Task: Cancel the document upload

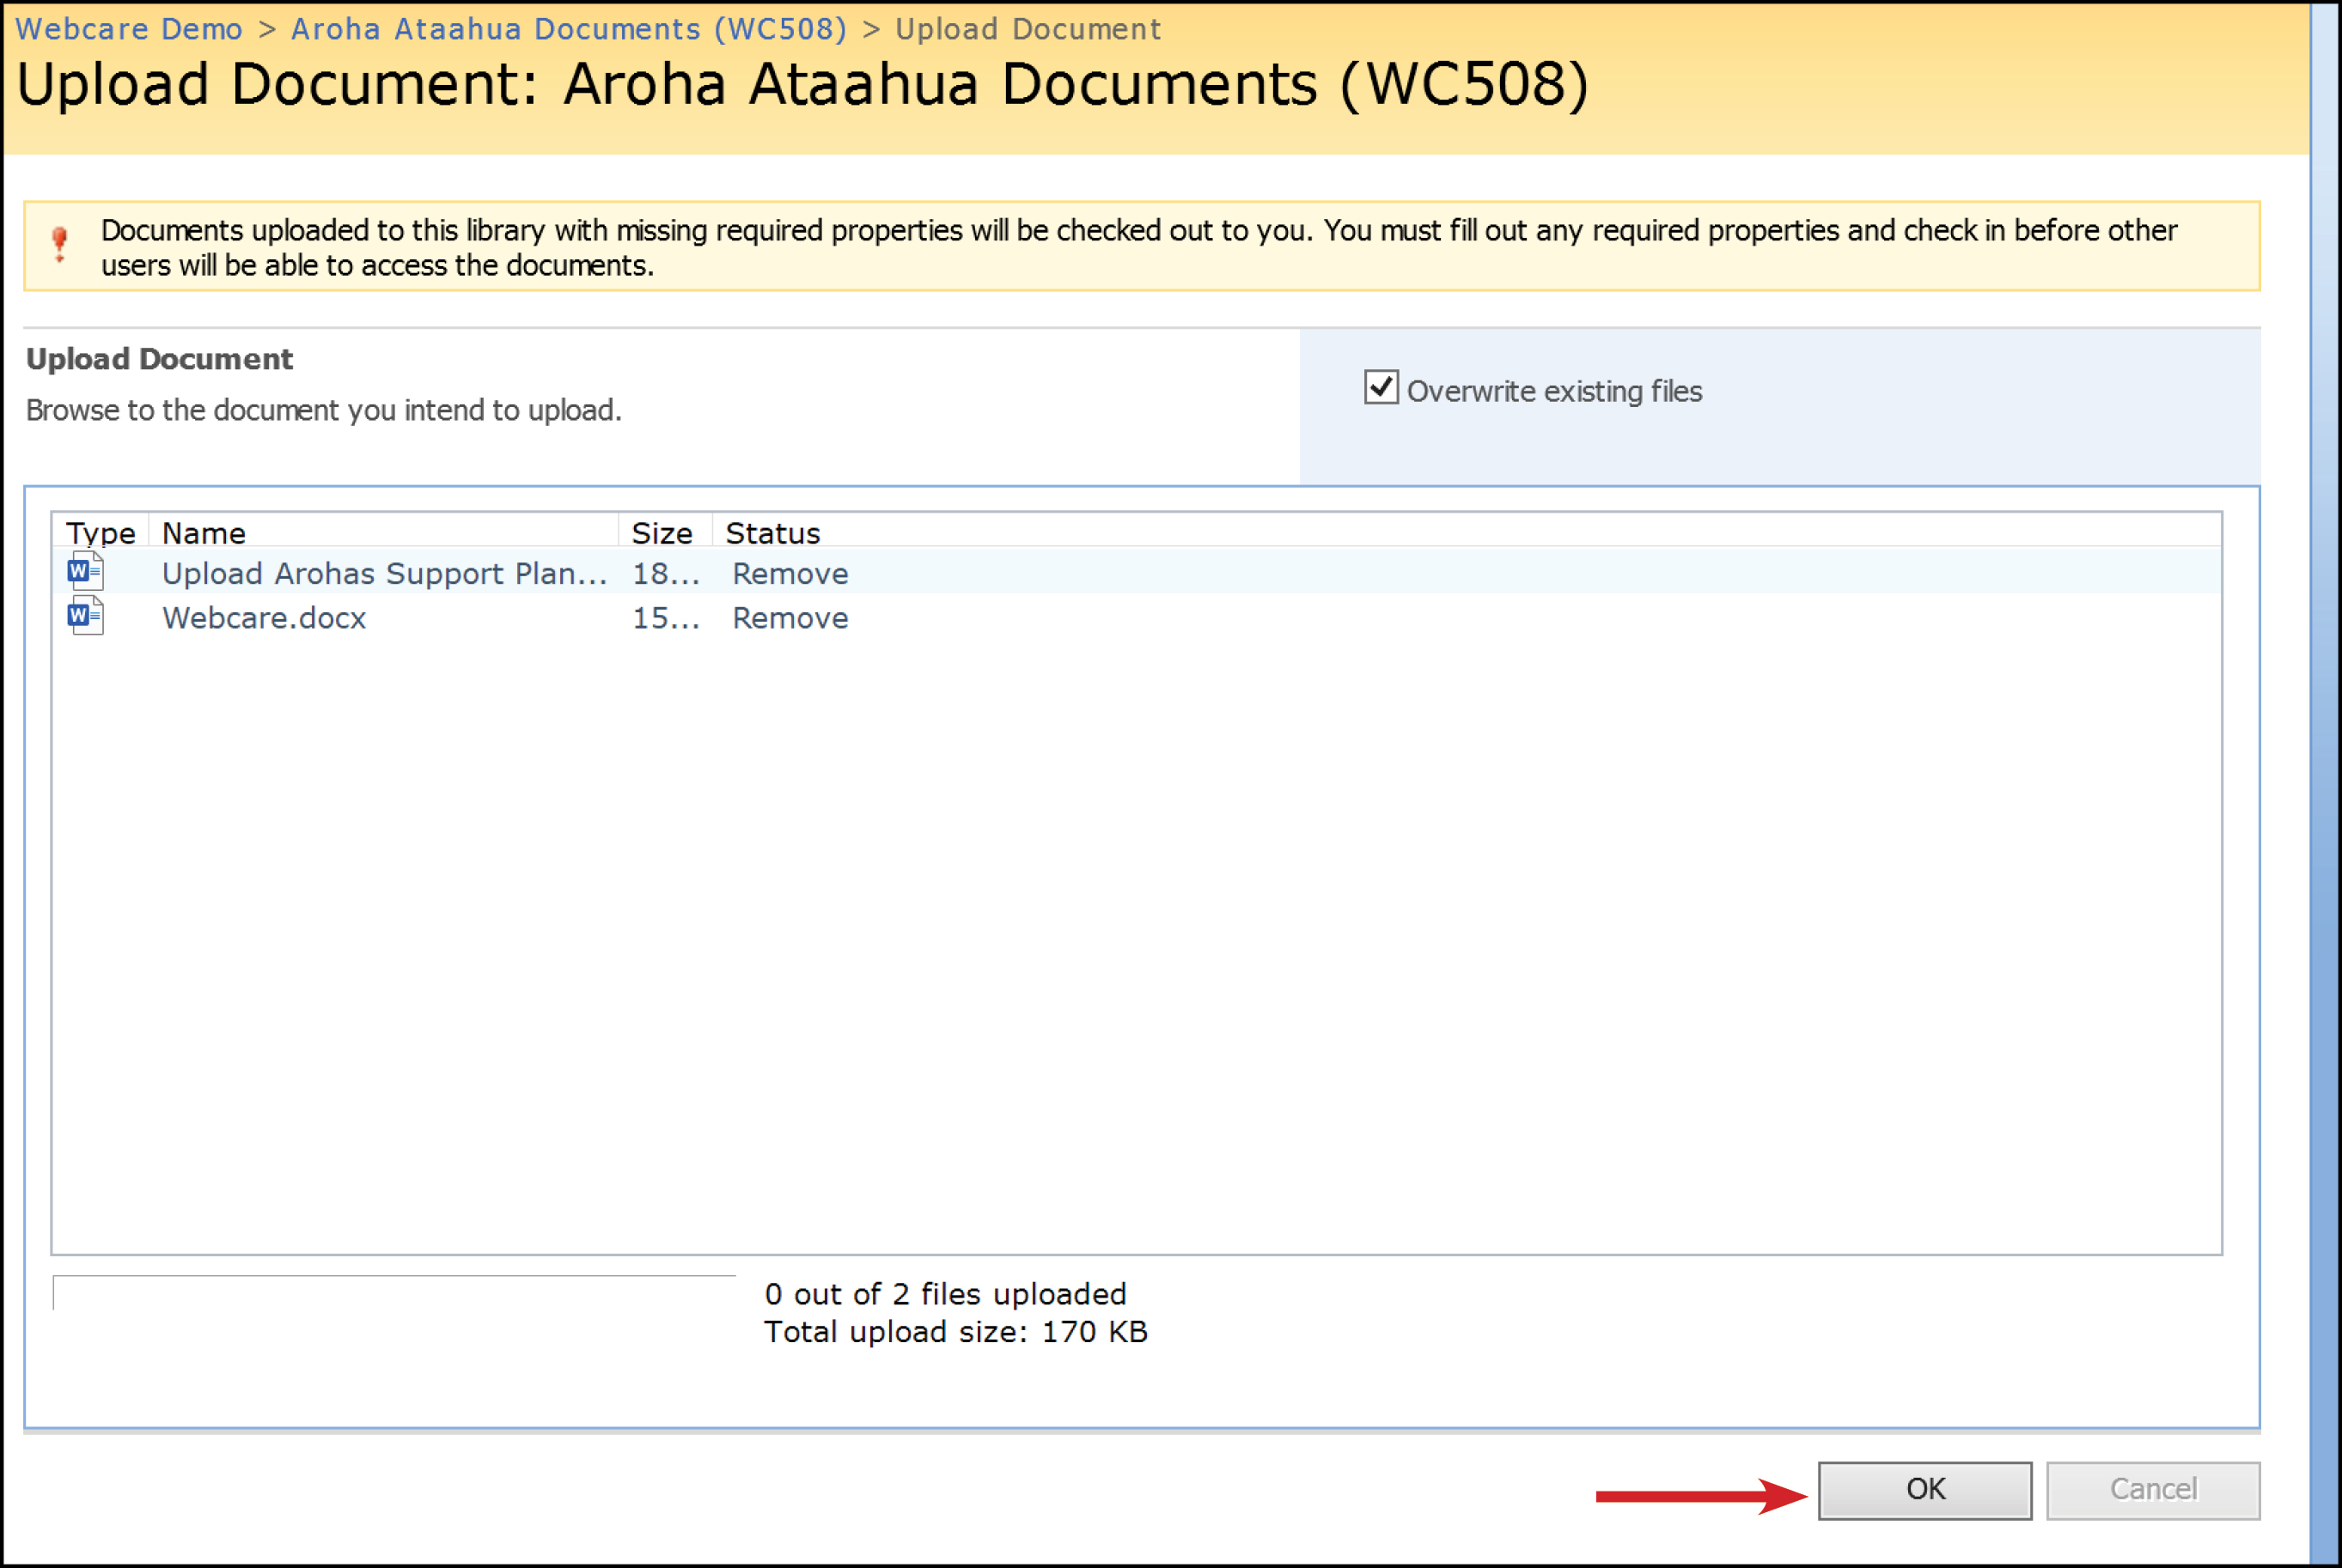Action: (x=2153, y=1490)
